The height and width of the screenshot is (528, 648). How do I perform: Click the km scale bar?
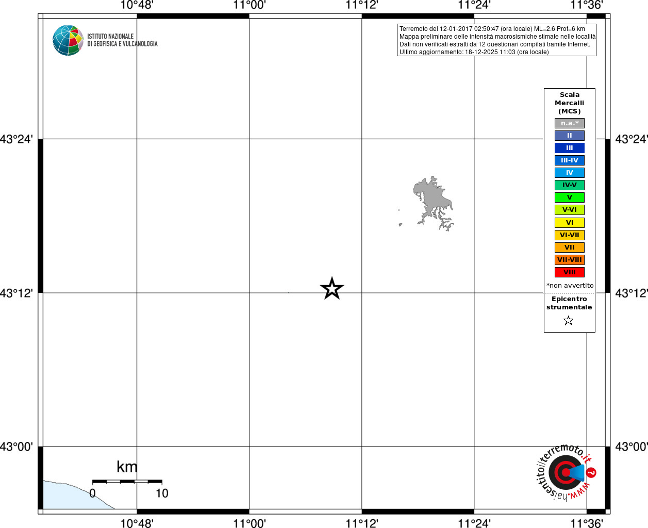127,482
